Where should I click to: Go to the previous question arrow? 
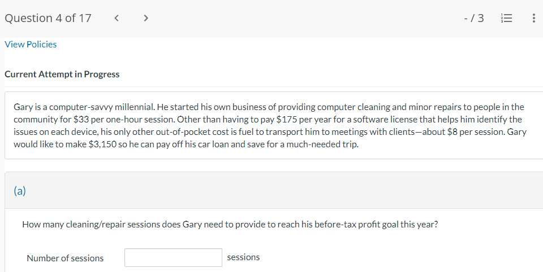point(117,18)
